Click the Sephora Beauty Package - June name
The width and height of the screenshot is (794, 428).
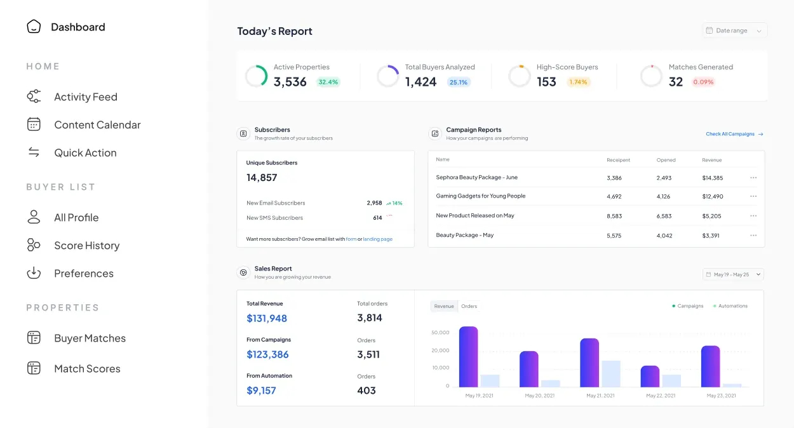477,178
